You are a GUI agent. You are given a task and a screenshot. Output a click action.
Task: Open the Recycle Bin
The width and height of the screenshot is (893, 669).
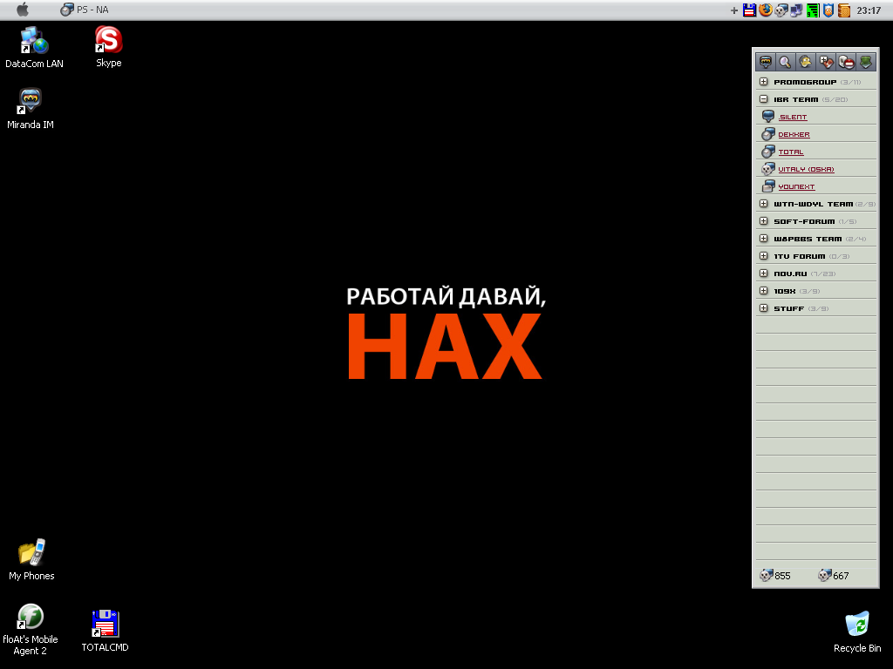click(857, 625)
